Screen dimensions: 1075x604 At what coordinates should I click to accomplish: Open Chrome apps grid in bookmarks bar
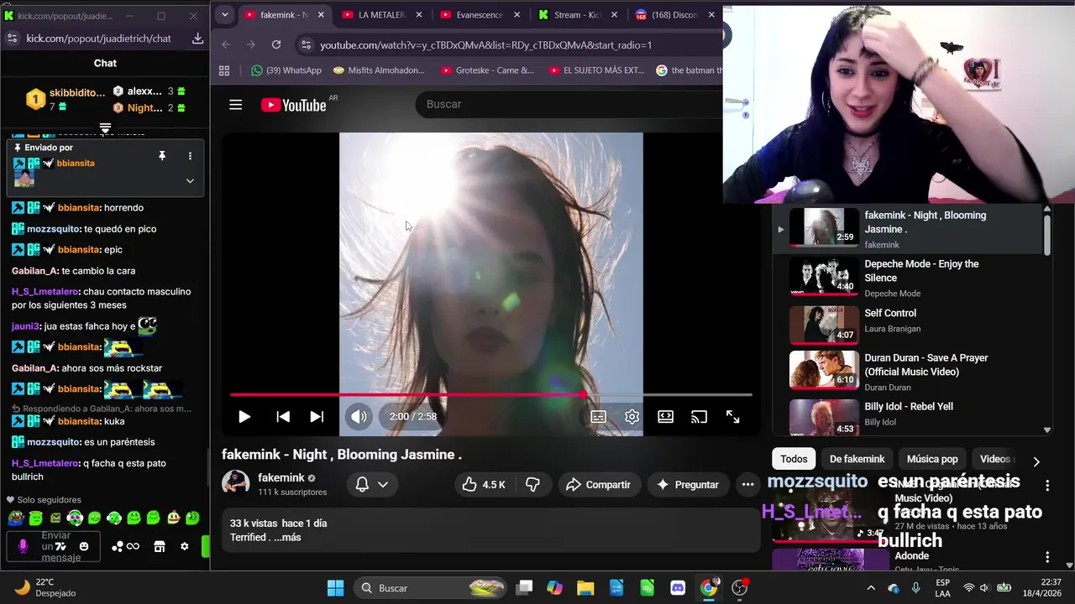point(224,70)
